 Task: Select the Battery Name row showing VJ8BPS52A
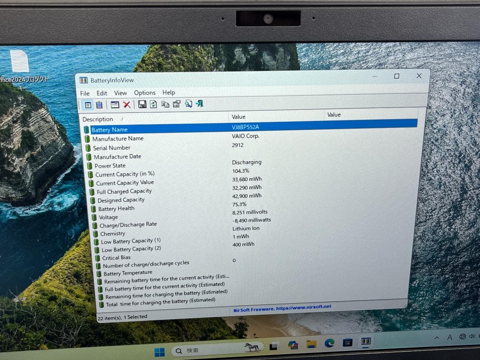[109, 129]
